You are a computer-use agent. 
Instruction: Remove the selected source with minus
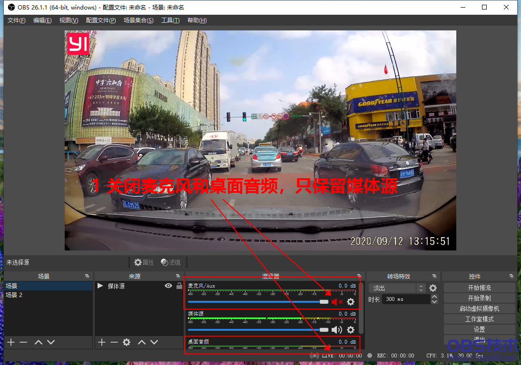[x=114, y=342]
